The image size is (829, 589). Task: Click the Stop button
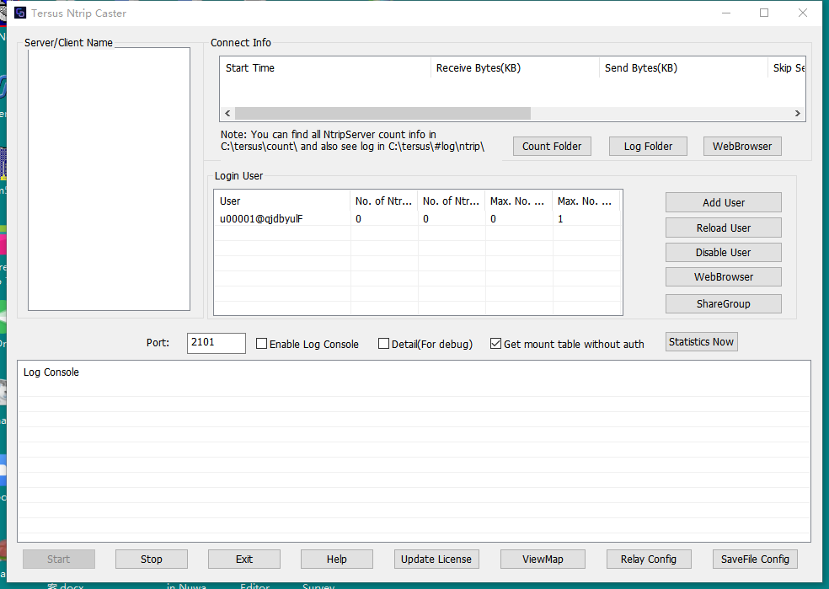[x=151, y=559]
